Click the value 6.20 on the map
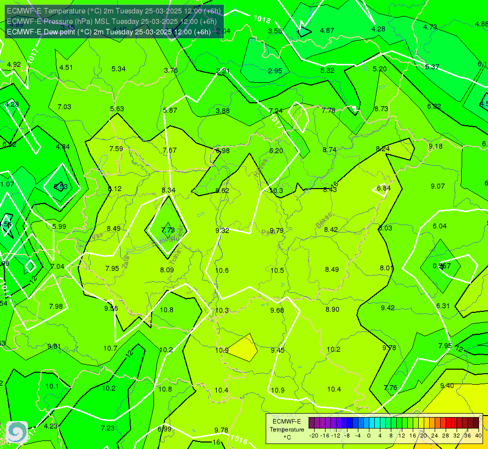Screen dimensions: 488x449 coord(276,151)
